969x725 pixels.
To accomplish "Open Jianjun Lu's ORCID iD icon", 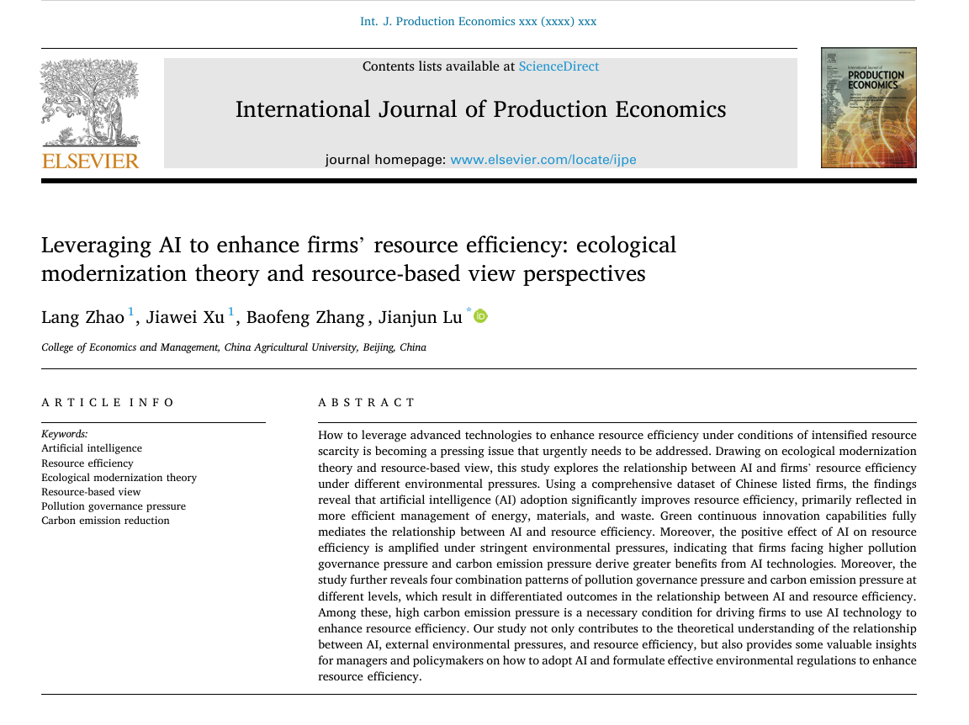I will tap(480, 316).
